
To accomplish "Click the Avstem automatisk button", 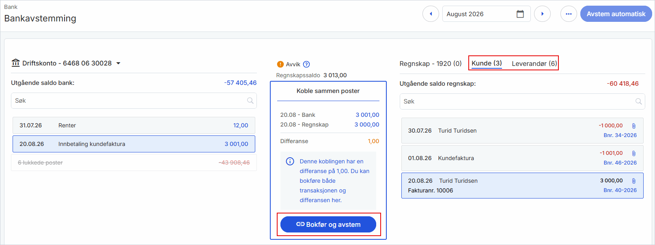I will point(616,14).
